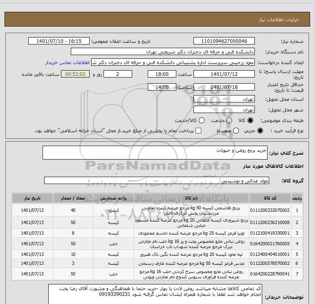The height and width of the screenshot is (304, 315).
Task: Click the جزئیات اطلاعات نیاز page title
Action: click(279, 20)
